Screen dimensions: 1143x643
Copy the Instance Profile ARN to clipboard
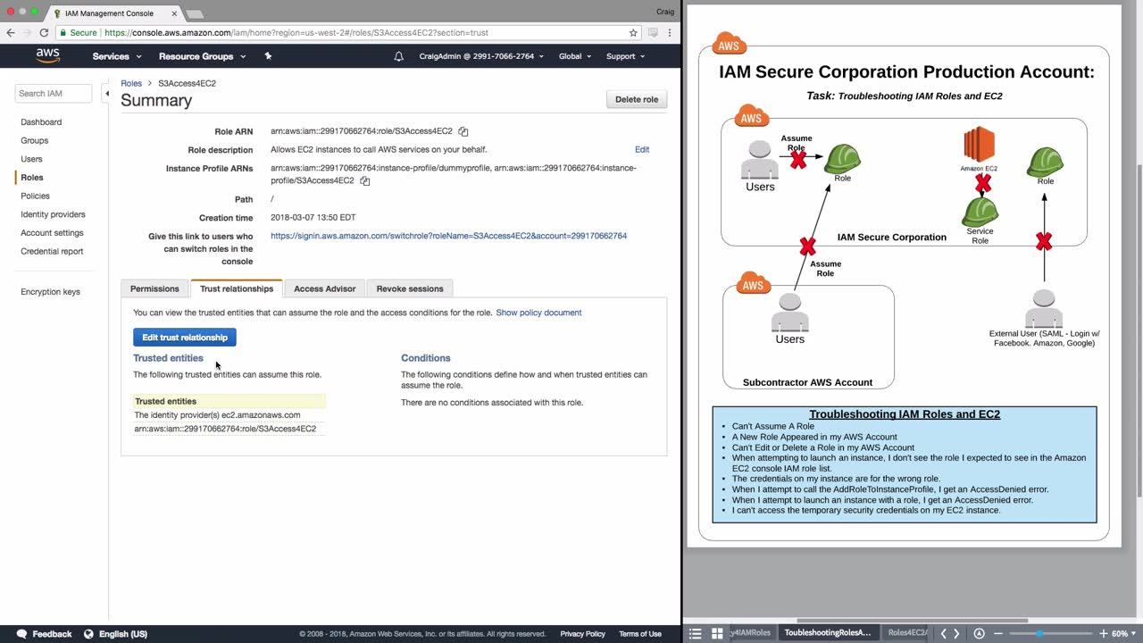pos(364,180)
